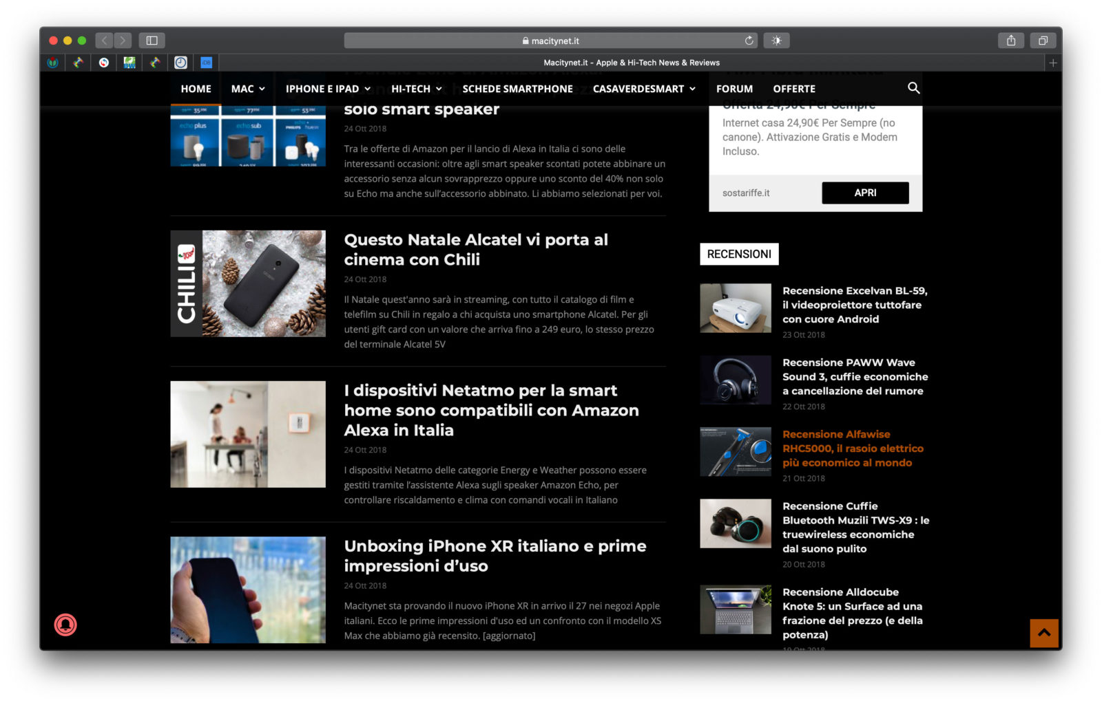Click the Muzili earbuds thumbnail
The width and height of the screenshot is (1102, 703).
736,523
